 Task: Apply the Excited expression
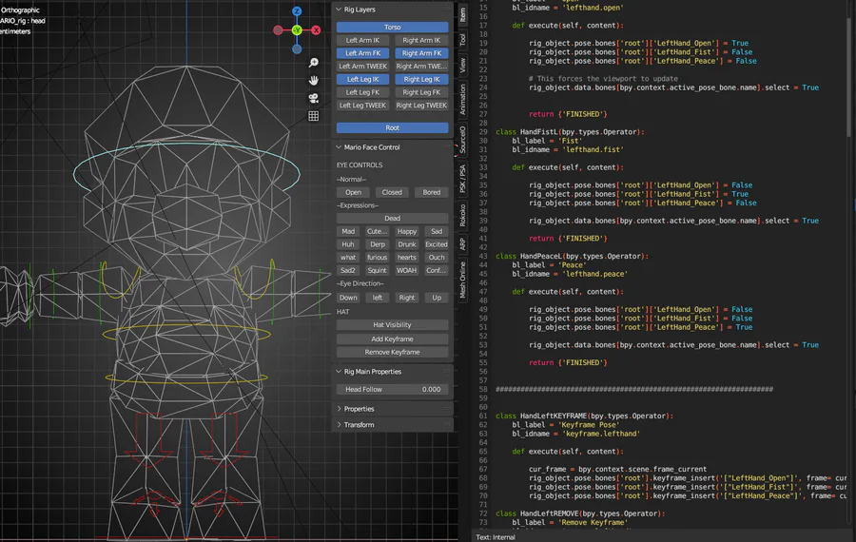click(x=437, y=244)
